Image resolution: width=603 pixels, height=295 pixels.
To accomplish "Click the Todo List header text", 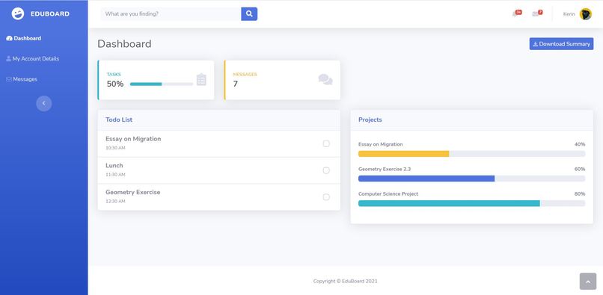I will (119, 119).
